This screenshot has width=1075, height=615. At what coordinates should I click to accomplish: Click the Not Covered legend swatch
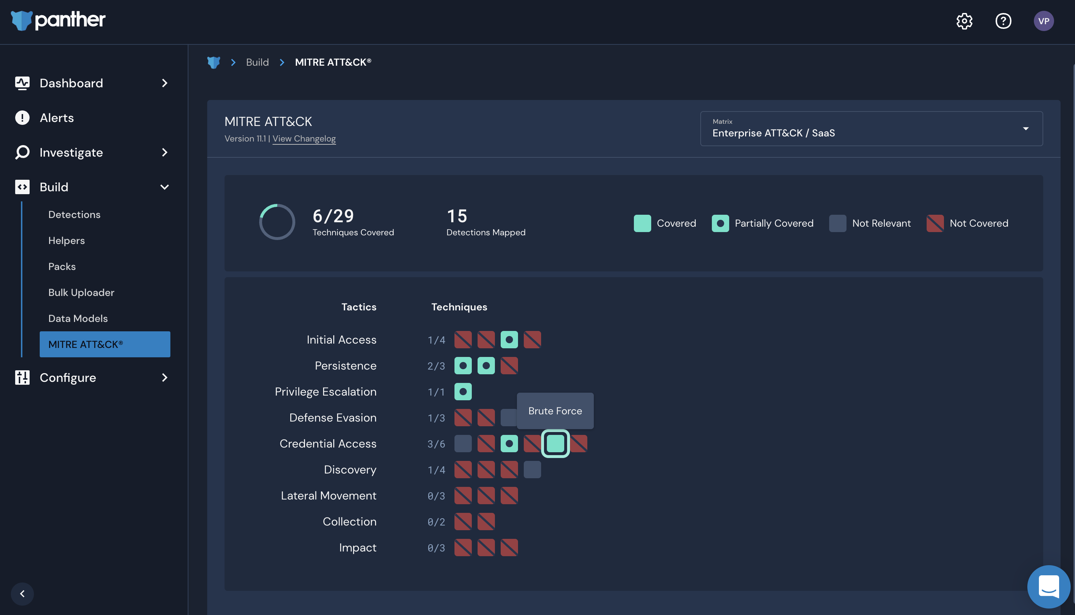[x=935, y=223]
